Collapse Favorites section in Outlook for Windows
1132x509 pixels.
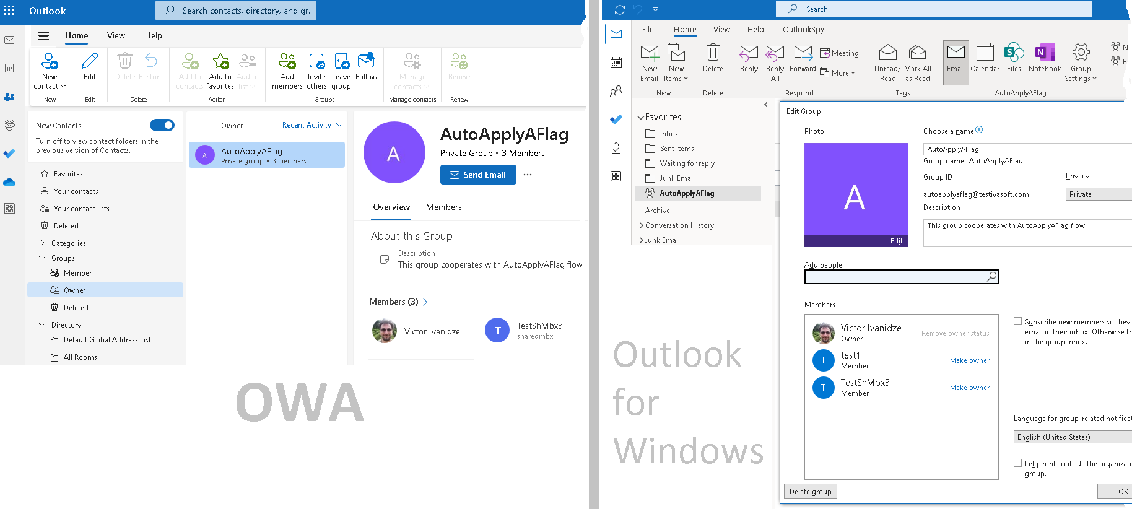point(641,117)
